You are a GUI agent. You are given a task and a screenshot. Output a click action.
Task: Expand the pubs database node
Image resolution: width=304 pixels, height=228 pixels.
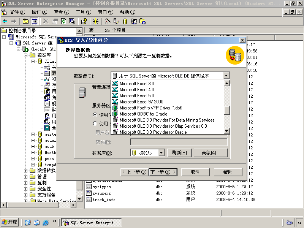[33, 158]
